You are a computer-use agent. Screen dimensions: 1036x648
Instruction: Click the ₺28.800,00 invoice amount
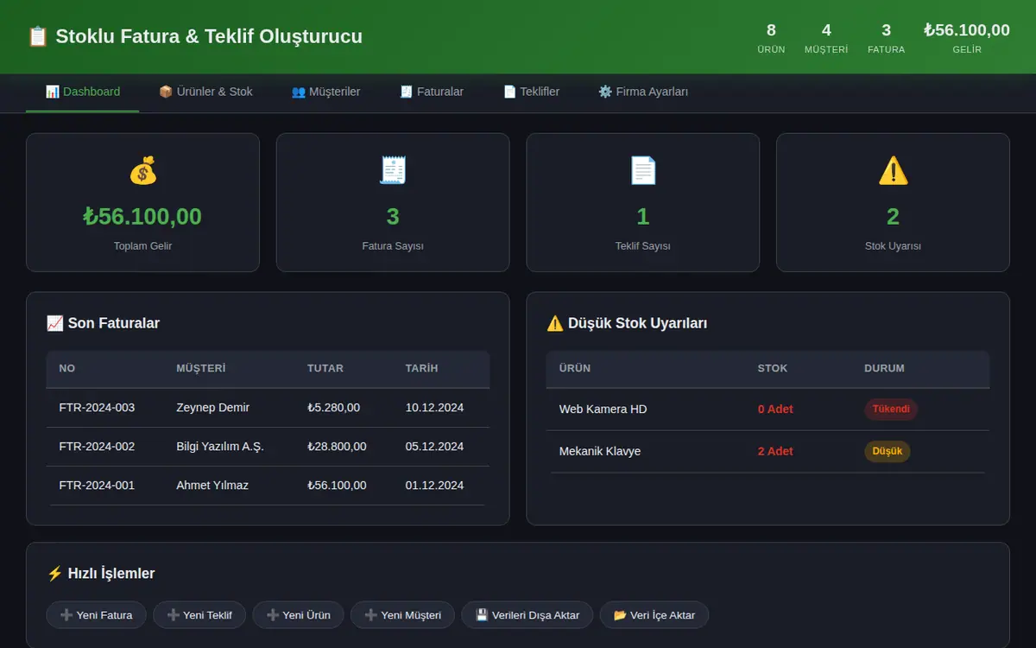click(x=337, y=447)
